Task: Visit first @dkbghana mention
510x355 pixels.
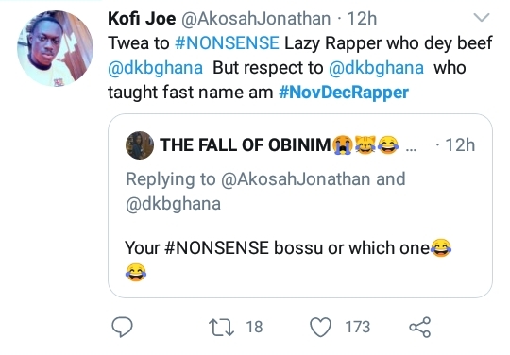Action: (155, 68)
